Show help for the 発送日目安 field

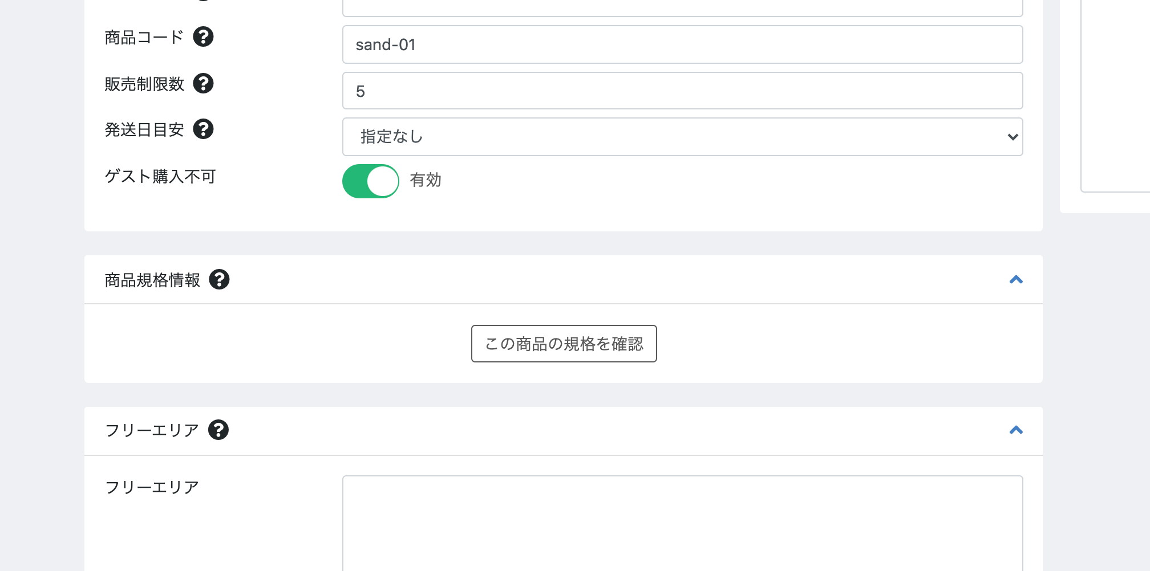(x=203, y=129)
